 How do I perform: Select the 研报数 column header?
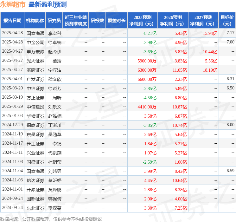[x=97, y=21]
